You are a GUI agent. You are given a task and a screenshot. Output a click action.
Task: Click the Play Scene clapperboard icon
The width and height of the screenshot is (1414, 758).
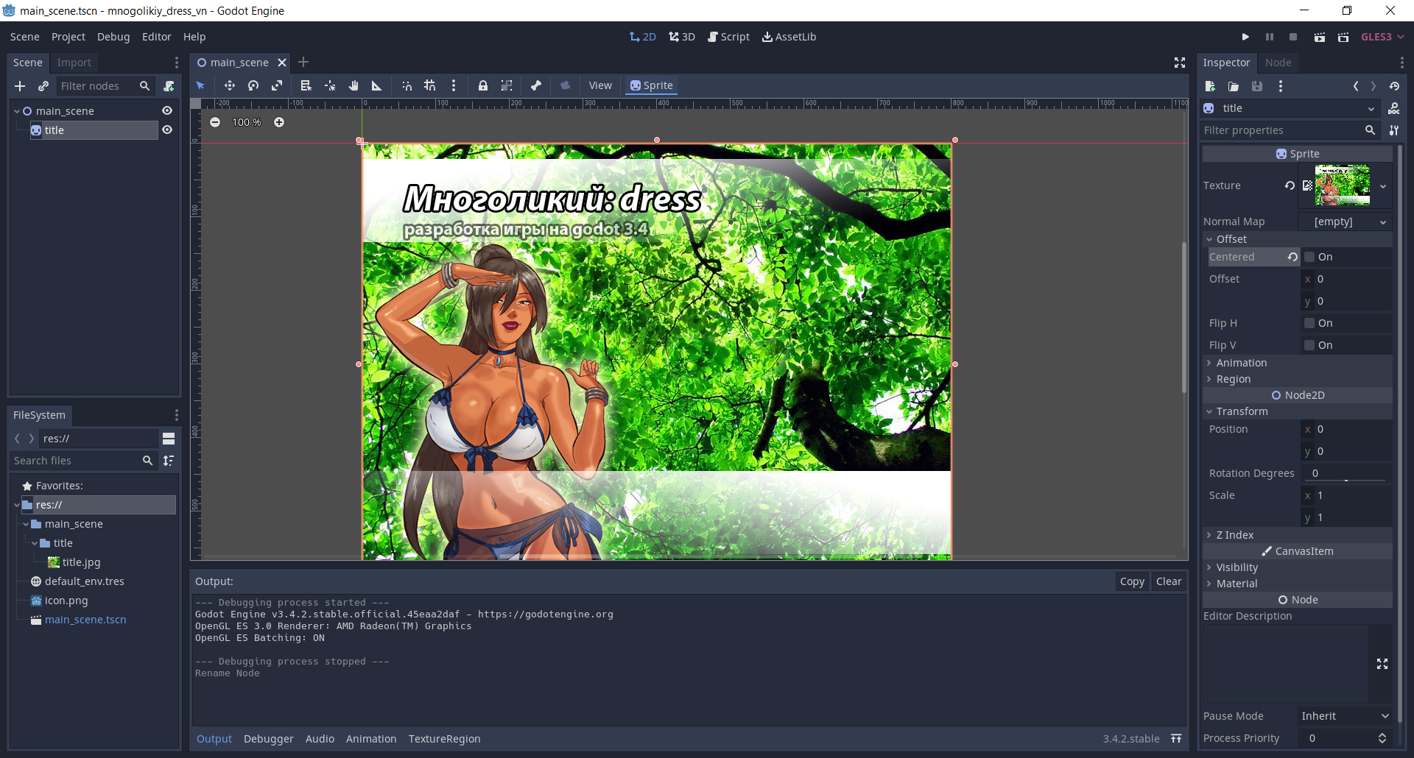(1320, 37)
